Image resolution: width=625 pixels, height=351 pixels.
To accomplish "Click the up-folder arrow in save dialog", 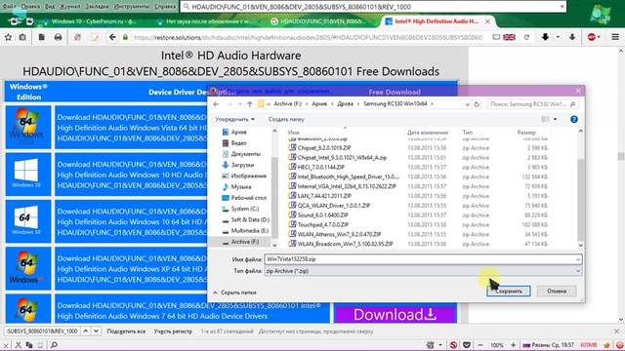I will pyautogui.click(x=250, y=104).
